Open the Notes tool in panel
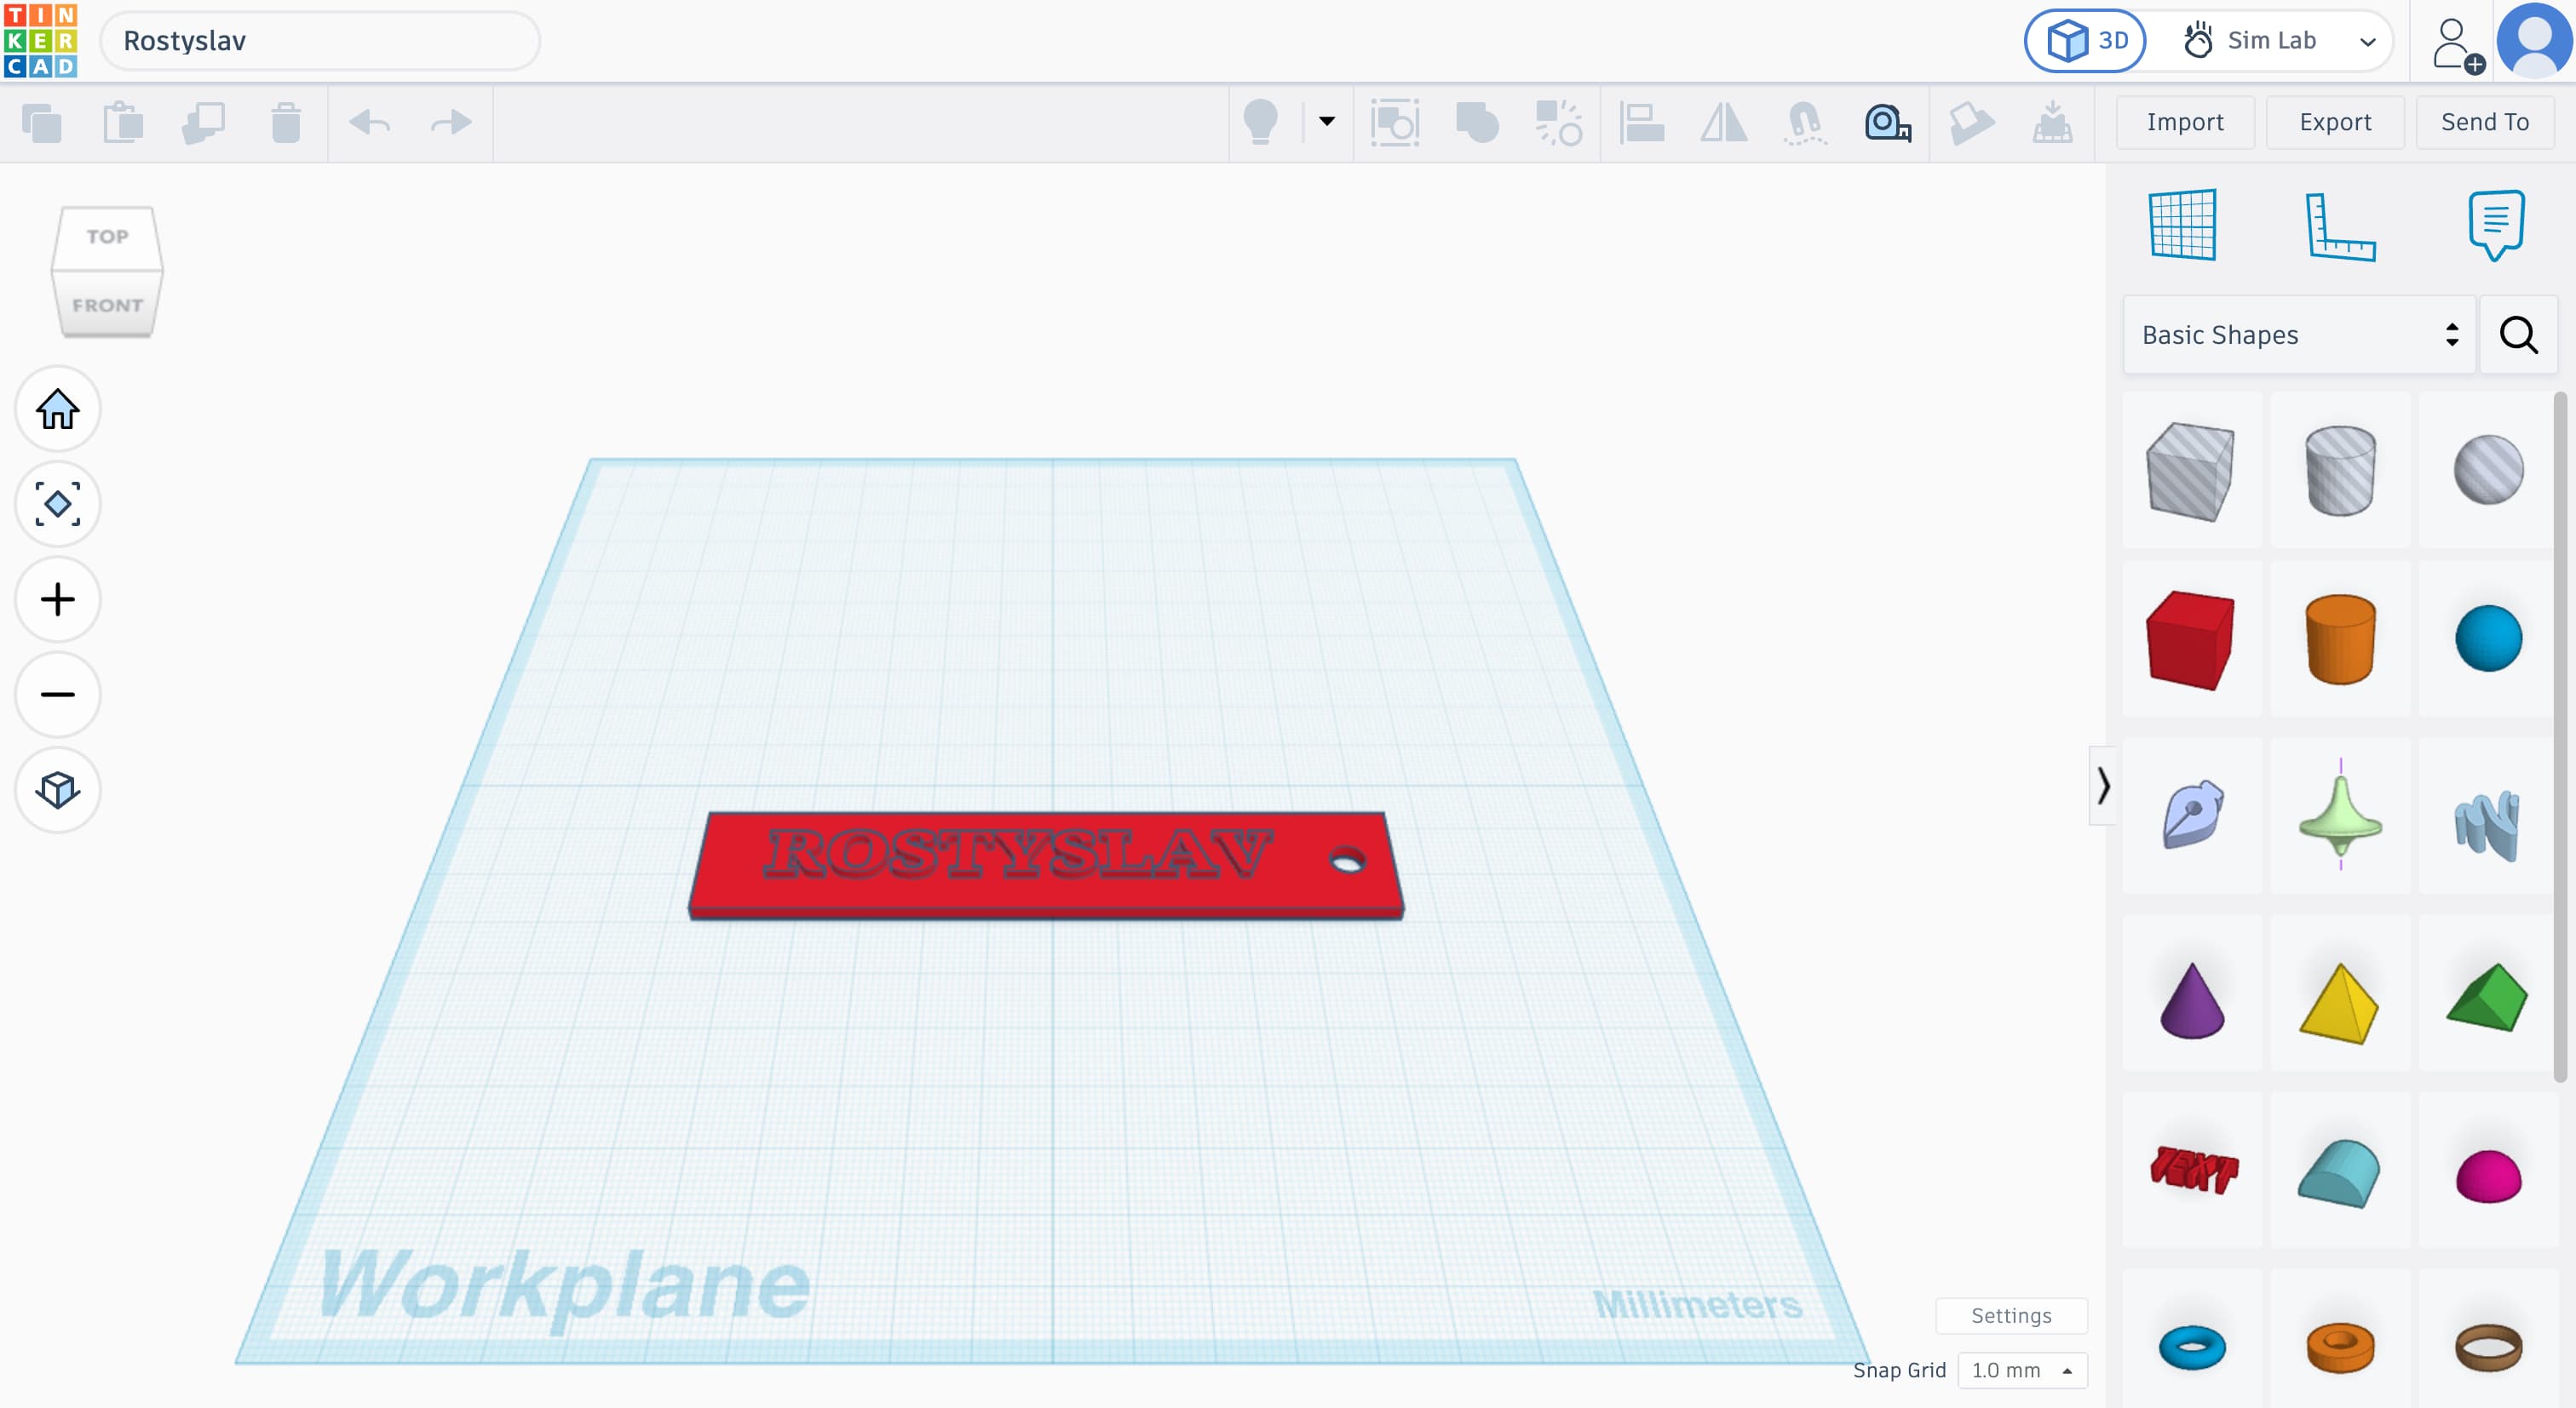The image size is (2576, 1408). (x=2496, y=225)
